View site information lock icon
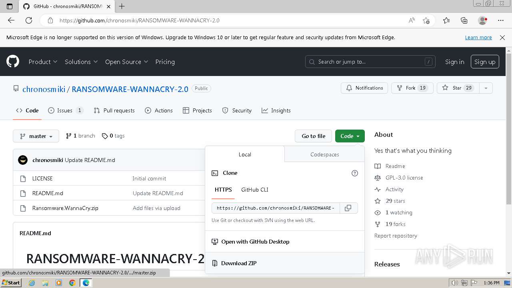Screen dimensions: 512x288 click(50, 20)
